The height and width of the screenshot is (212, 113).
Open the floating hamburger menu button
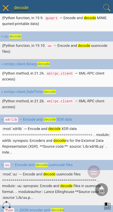(94, 171)
